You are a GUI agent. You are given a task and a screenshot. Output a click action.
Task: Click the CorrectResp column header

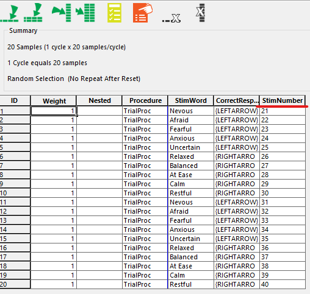tap(237, 100)
